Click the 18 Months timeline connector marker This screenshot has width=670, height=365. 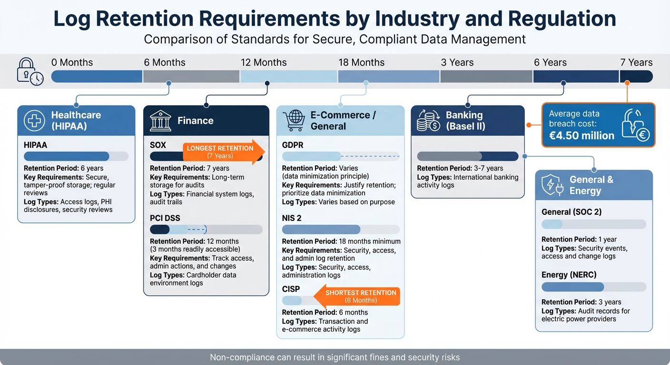pos(365,83)
